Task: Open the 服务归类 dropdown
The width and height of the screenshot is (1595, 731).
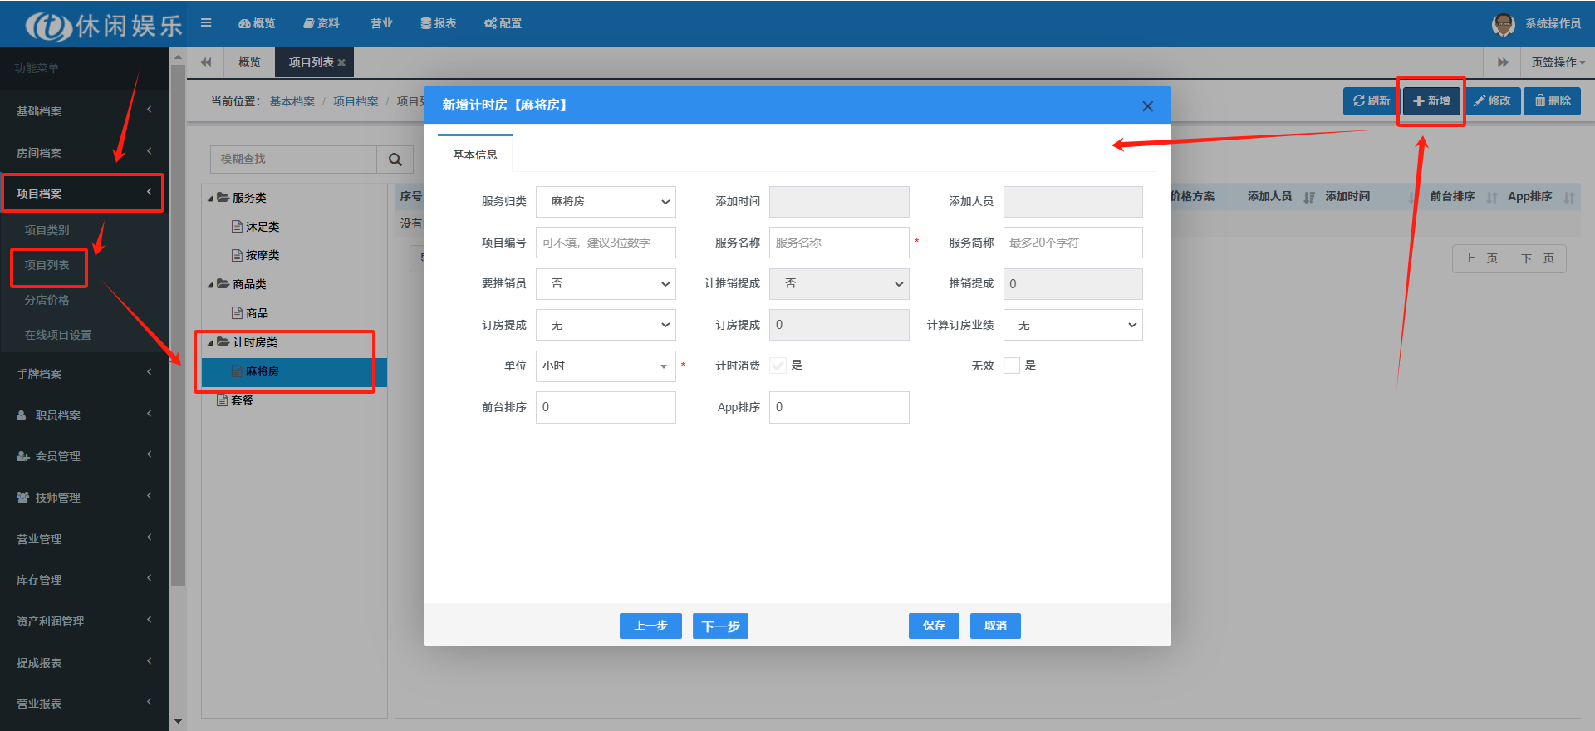Action: pyautogui.click(x=606, y=202)
